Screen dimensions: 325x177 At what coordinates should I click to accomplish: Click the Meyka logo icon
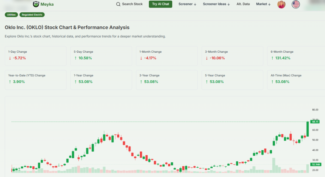click(36, 4)
